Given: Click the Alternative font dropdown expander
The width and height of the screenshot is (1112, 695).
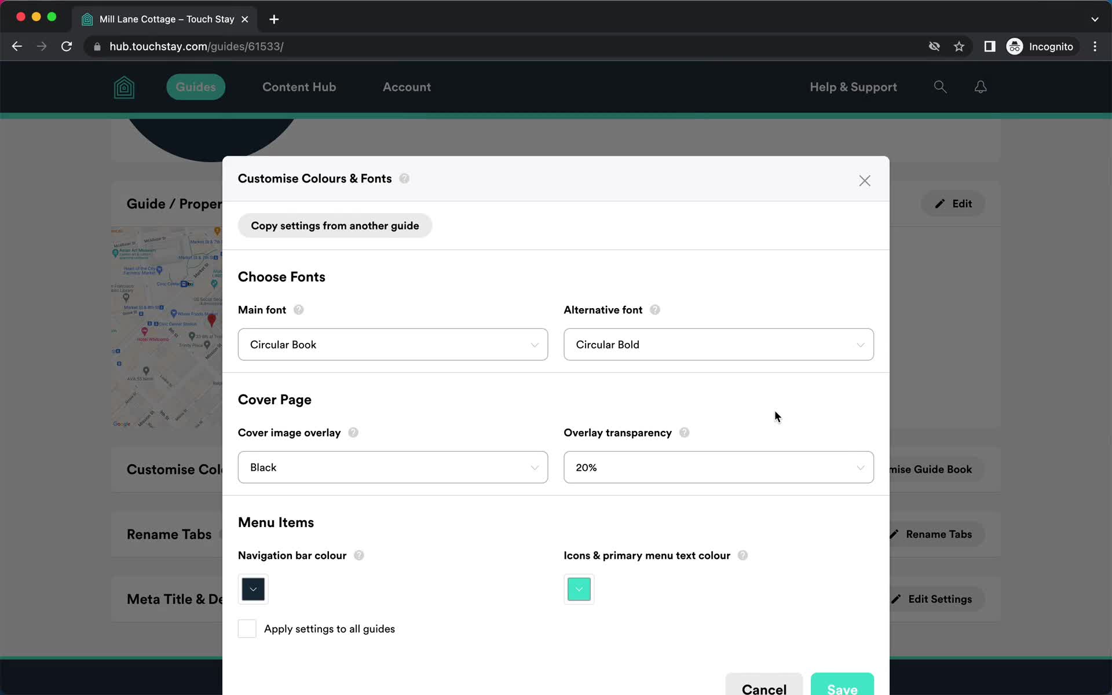Looking at the screenshot, I should 860,344.
